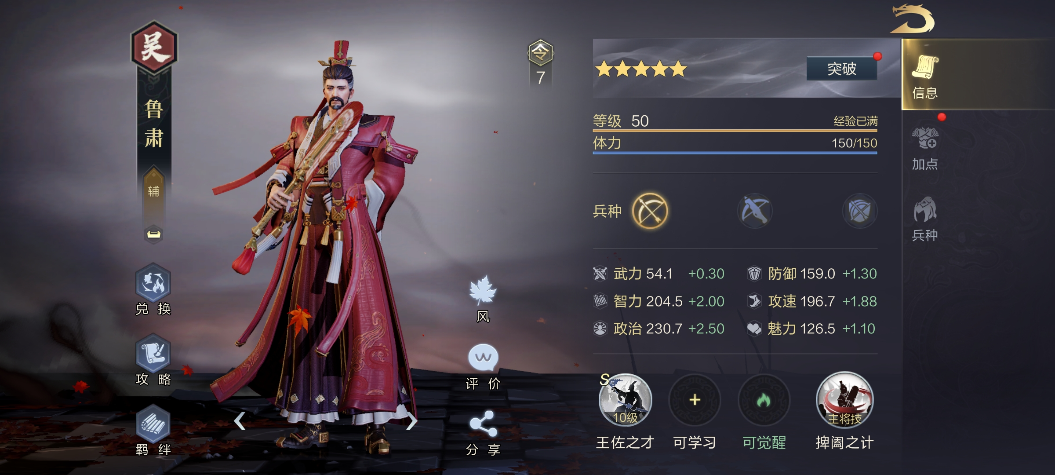Tap the 分享 share icon
This screenshot has width=1055, height=475.
click(483, 424)
